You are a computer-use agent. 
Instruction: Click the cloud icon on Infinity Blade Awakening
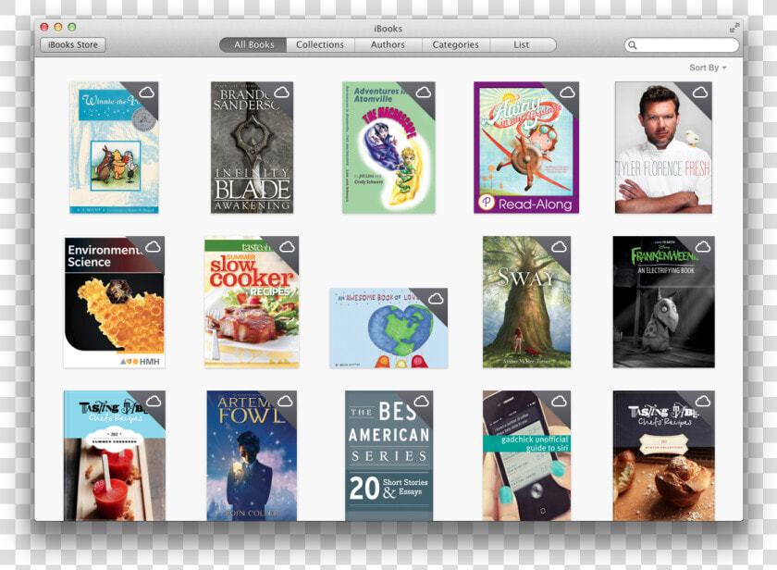click(281, 93)
